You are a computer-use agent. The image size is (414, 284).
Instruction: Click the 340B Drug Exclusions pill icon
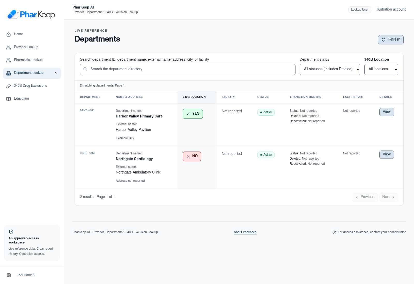tap(9, 86)
